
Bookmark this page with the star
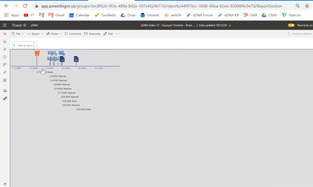point(307,6)
